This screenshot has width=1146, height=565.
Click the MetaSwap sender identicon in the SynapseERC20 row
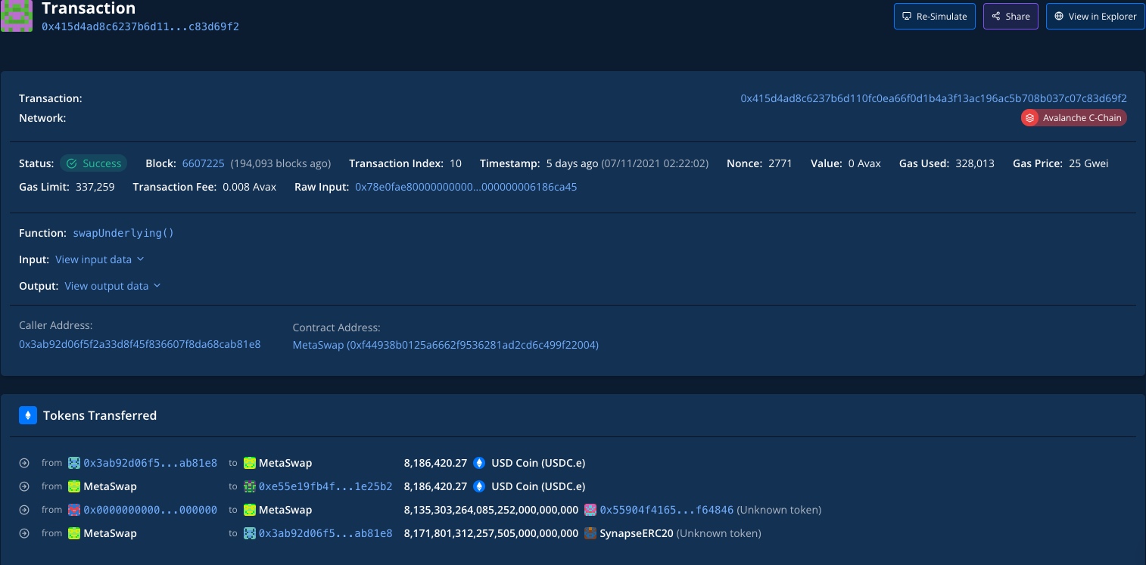(74, 533)
